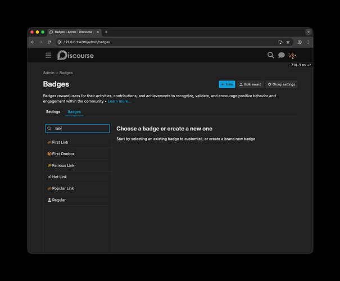This screenshot has height=281, width=340.
Task: Click the Badges breadcrumb
Action: (66, 72)
